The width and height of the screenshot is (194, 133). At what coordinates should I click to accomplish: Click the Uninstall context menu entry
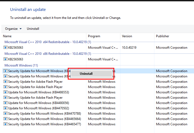click(91, 74)
